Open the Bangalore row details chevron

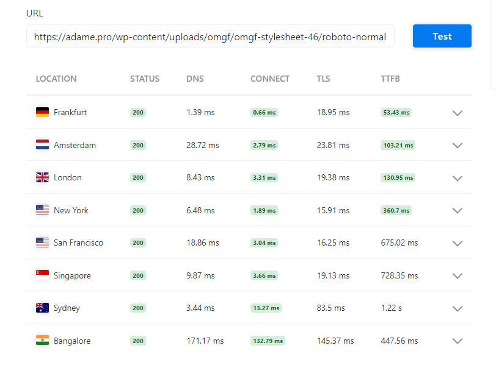pos(457,341)
